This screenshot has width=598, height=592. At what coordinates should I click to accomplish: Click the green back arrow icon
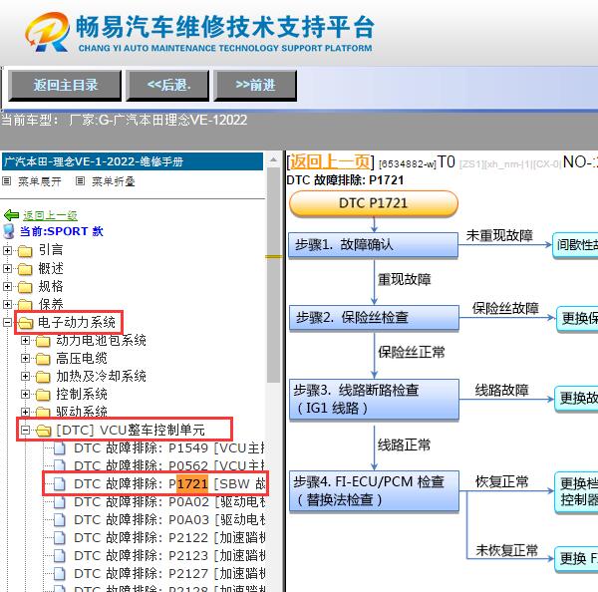(x=11, y=215)
